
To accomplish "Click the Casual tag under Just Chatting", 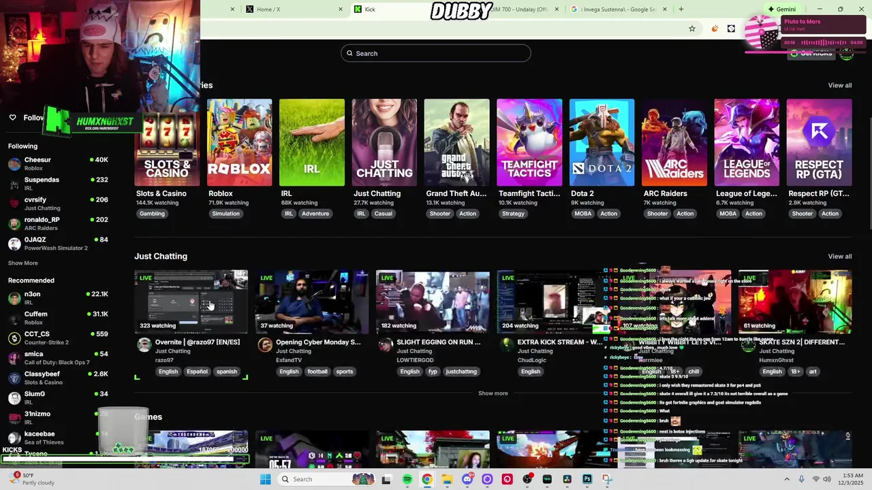I will click(x=383, y=214).
